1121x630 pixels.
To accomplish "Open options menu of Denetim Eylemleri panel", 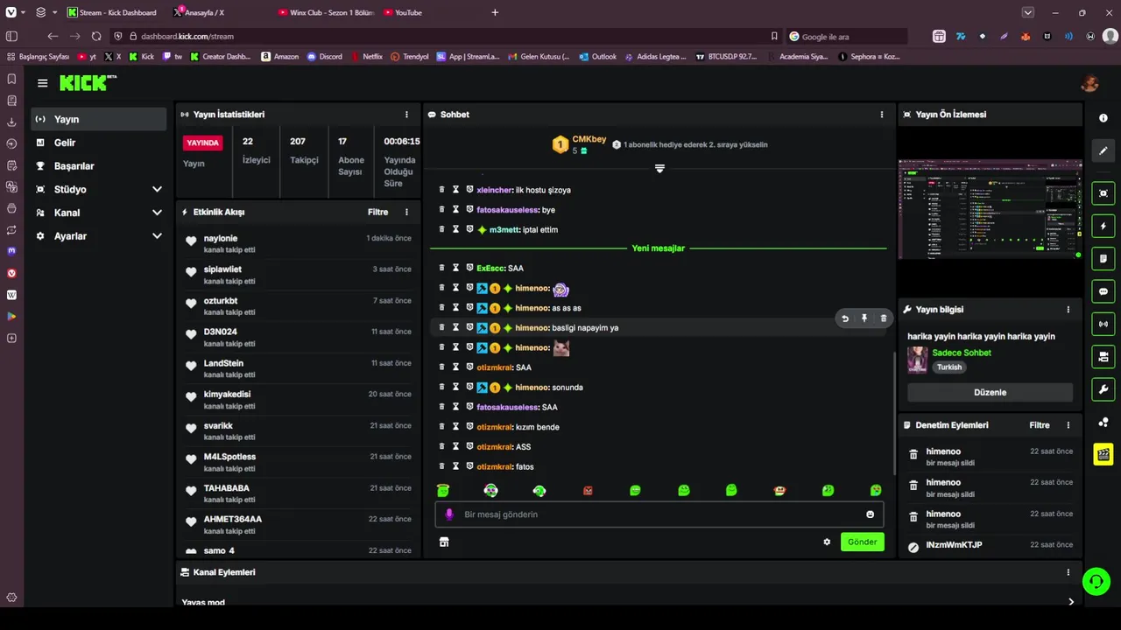I will [1068, 425].
